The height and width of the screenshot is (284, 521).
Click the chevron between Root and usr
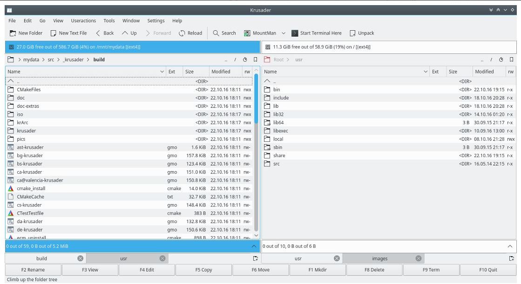tap(288, 59)
